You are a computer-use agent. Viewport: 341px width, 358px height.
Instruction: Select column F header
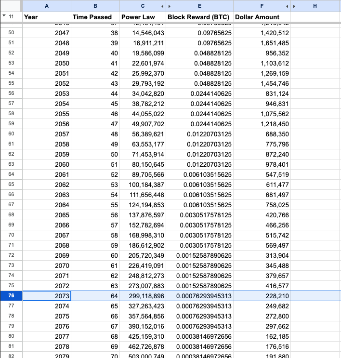tap(262, 6)
